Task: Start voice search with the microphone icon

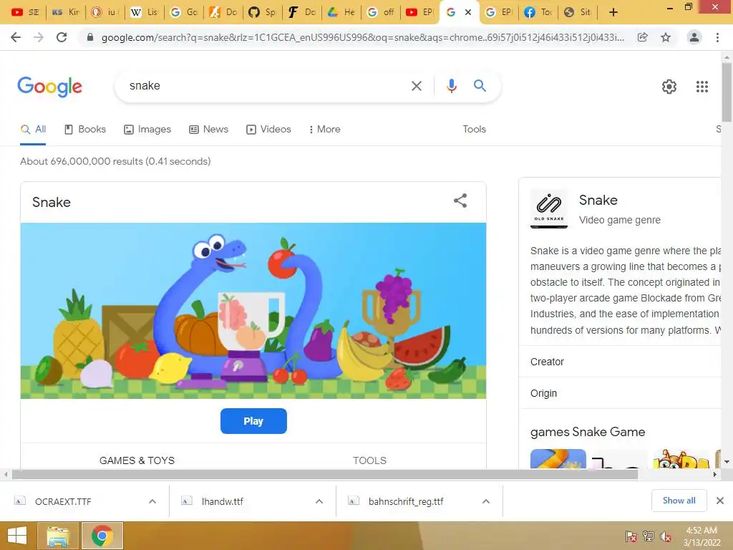Action: 451,86
